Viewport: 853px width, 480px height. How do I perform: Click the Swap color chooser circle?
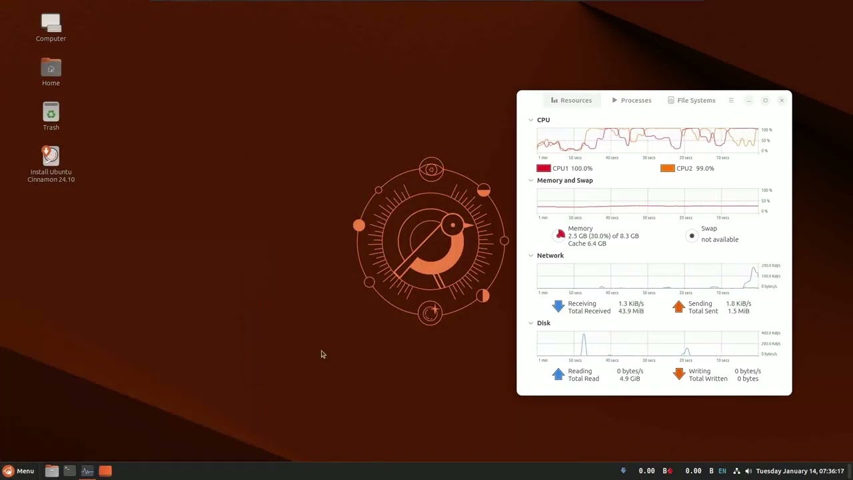click(x=692, y=235)
